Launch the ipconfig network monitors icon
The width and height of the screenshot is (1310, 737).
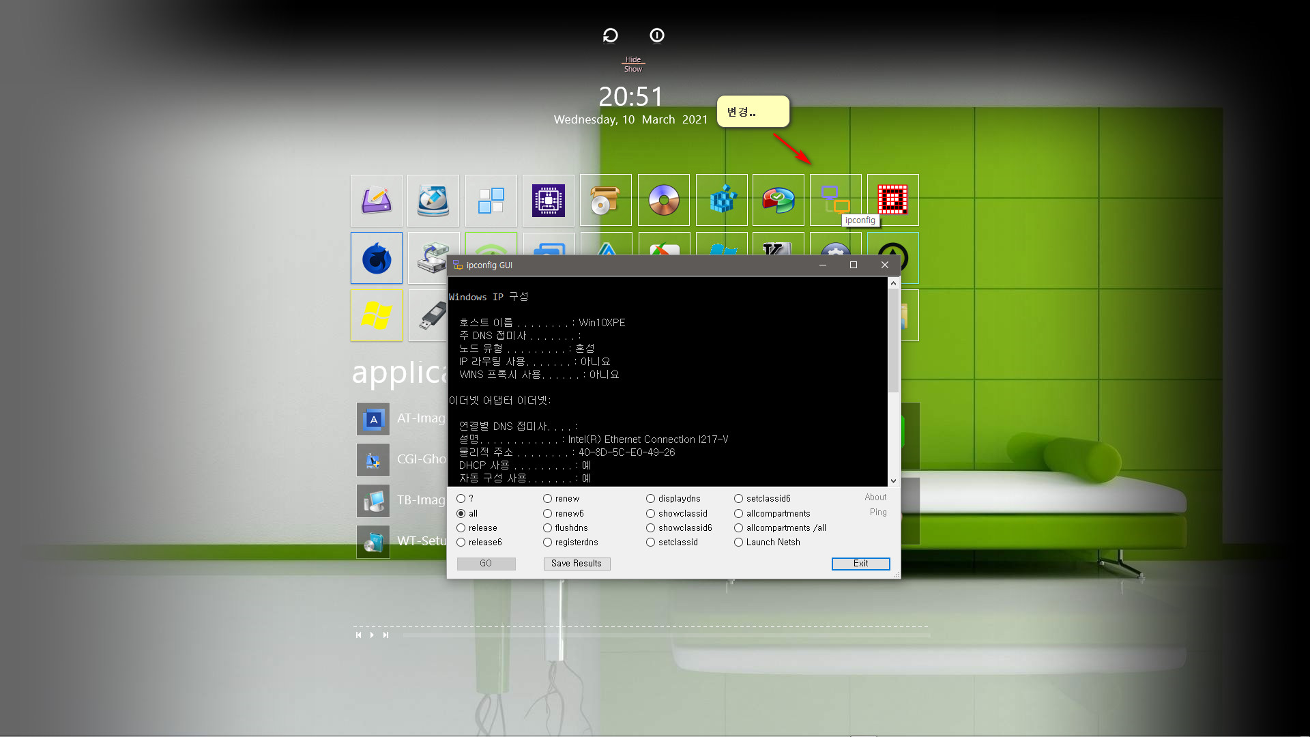click(x=836, y=201)
